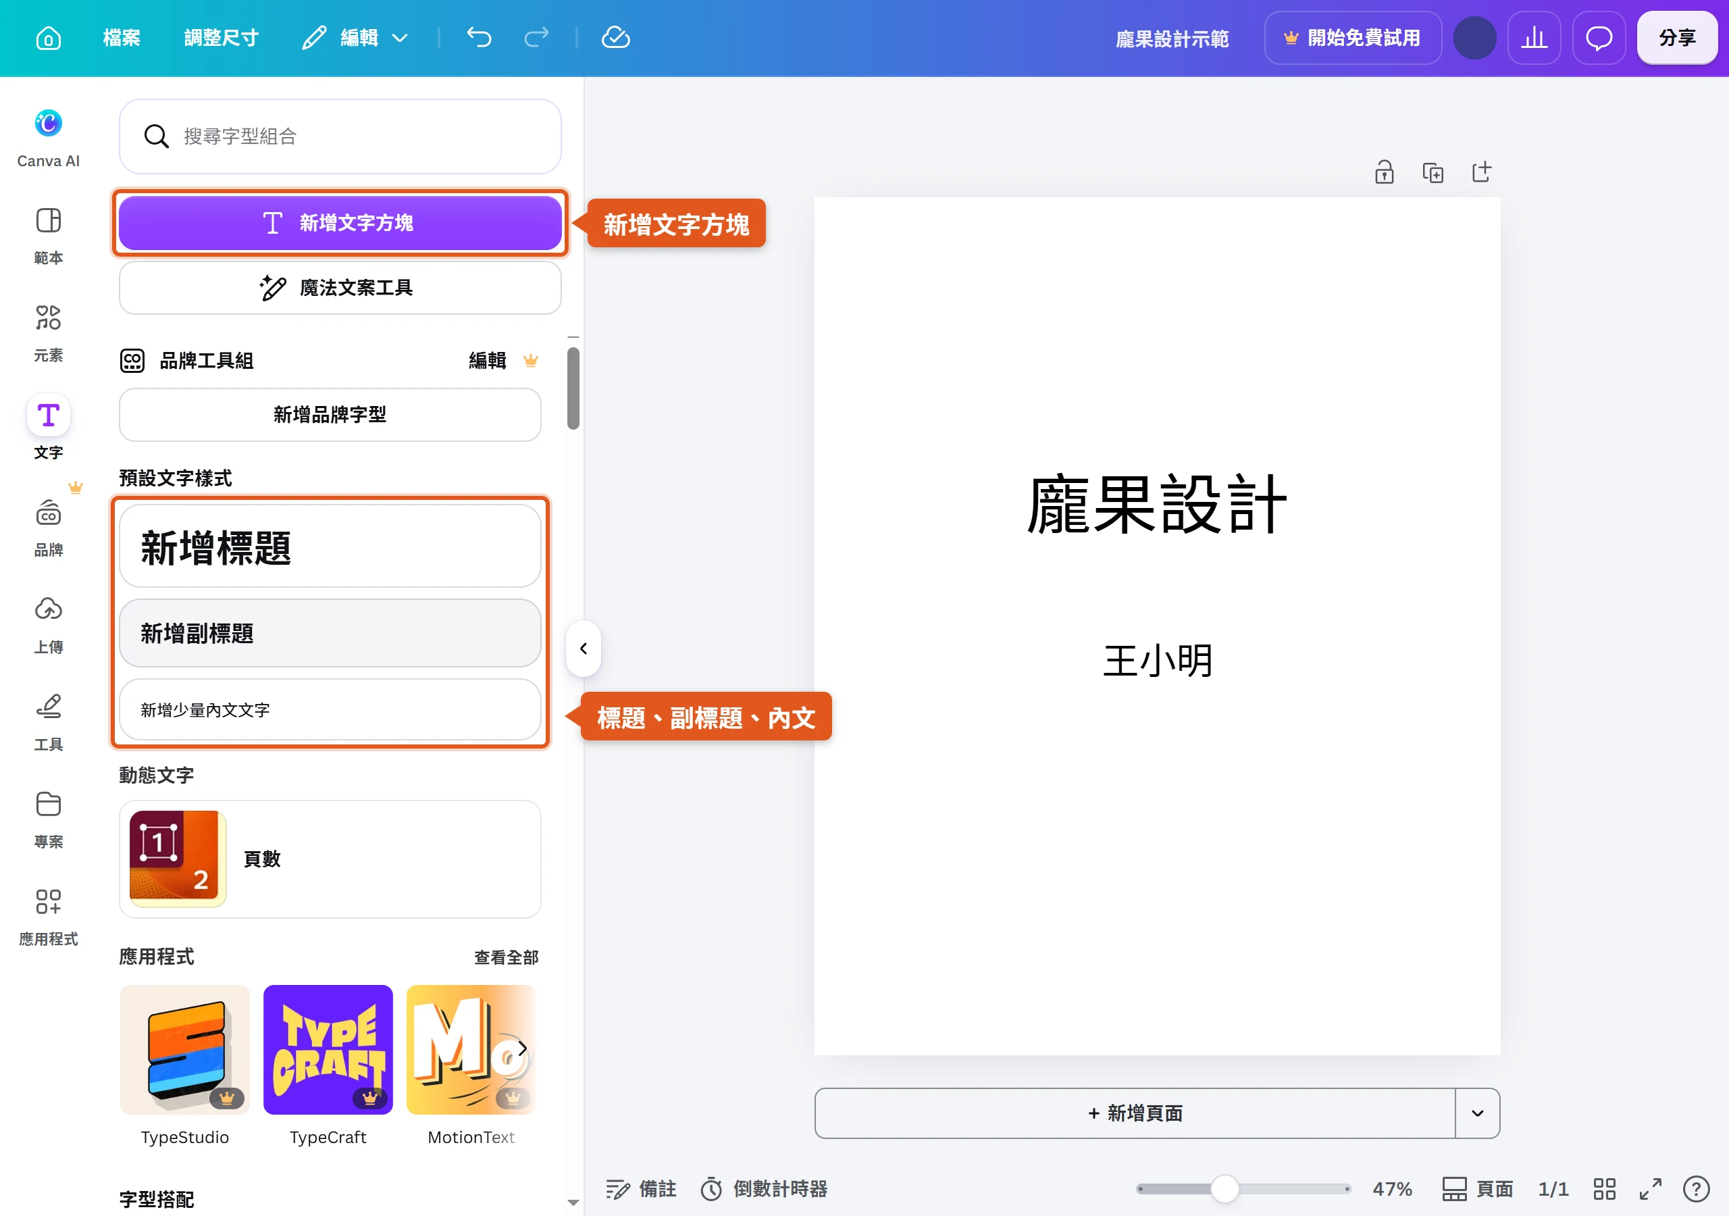Check cloud save status icon
The image size is (1729, 1216).
tap(615, 37)
